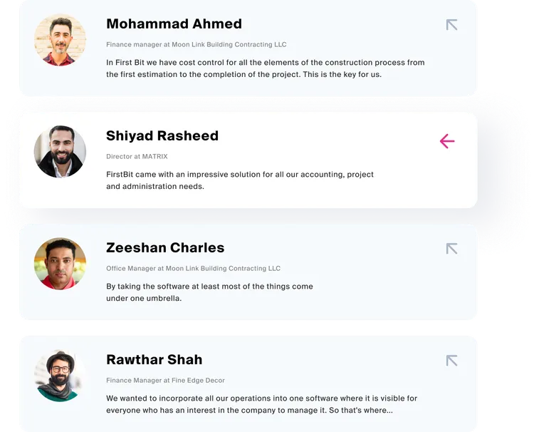This screenshot has width=534, height=432.
Task: Click the pink left arrow on Shiyad Rasheed's card
Action: coord(447,141)
